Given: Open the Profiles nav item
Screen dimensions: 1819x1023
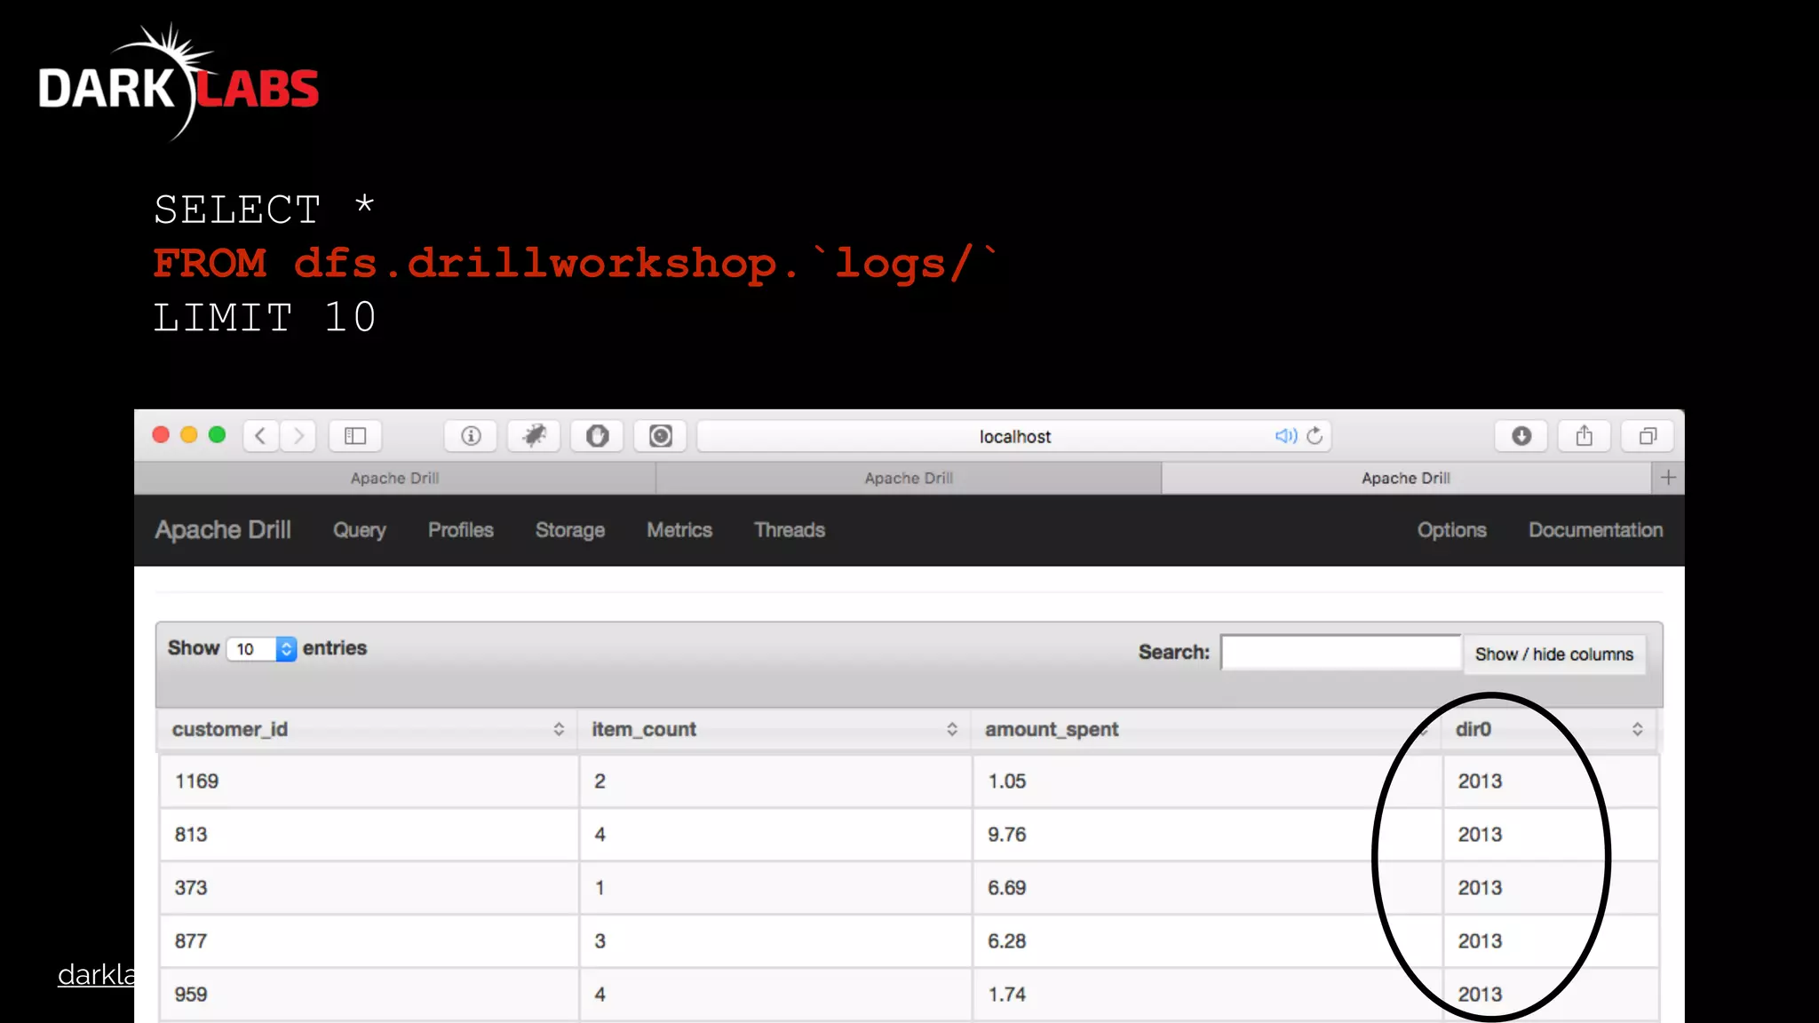Looking at the screenshot, I should [x=461, y=530].
